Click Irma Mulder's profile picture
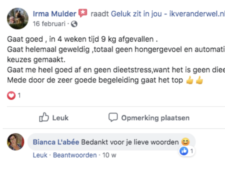The height and width of the screenshot is (169, 225). click(18, 19)
